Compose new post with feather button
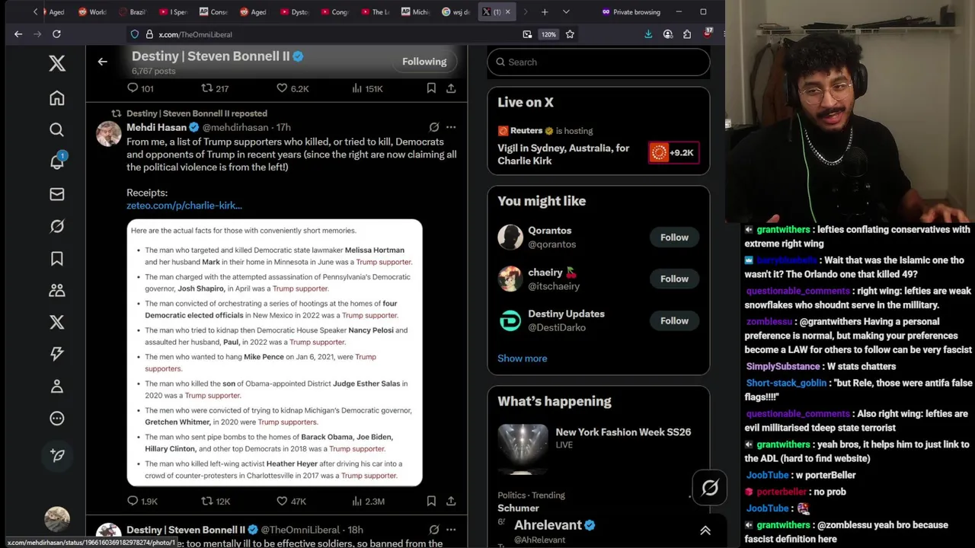 click(x=57, y=455)
